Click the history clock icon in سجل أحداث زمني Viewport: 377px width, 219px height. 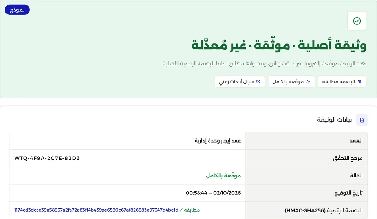click(258, 81)
